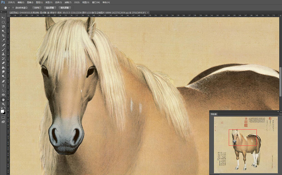Select the Crop tool
This screenshot has width=282, height=175.
point(3,36)
